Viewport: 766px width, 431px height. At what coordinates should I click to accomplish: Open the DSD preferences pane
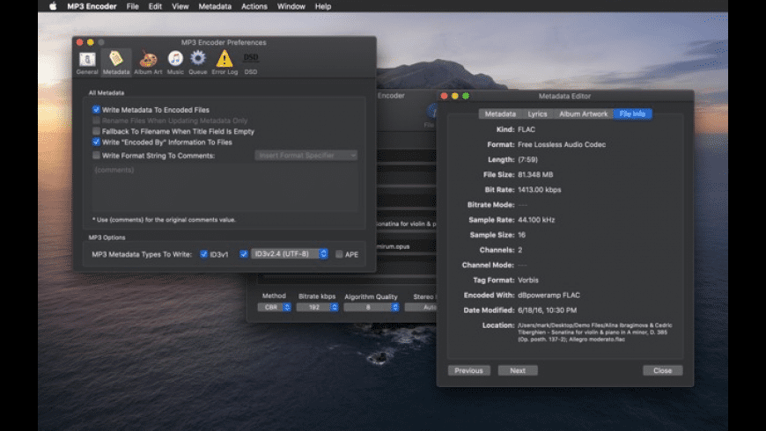(x=251, y=62)
